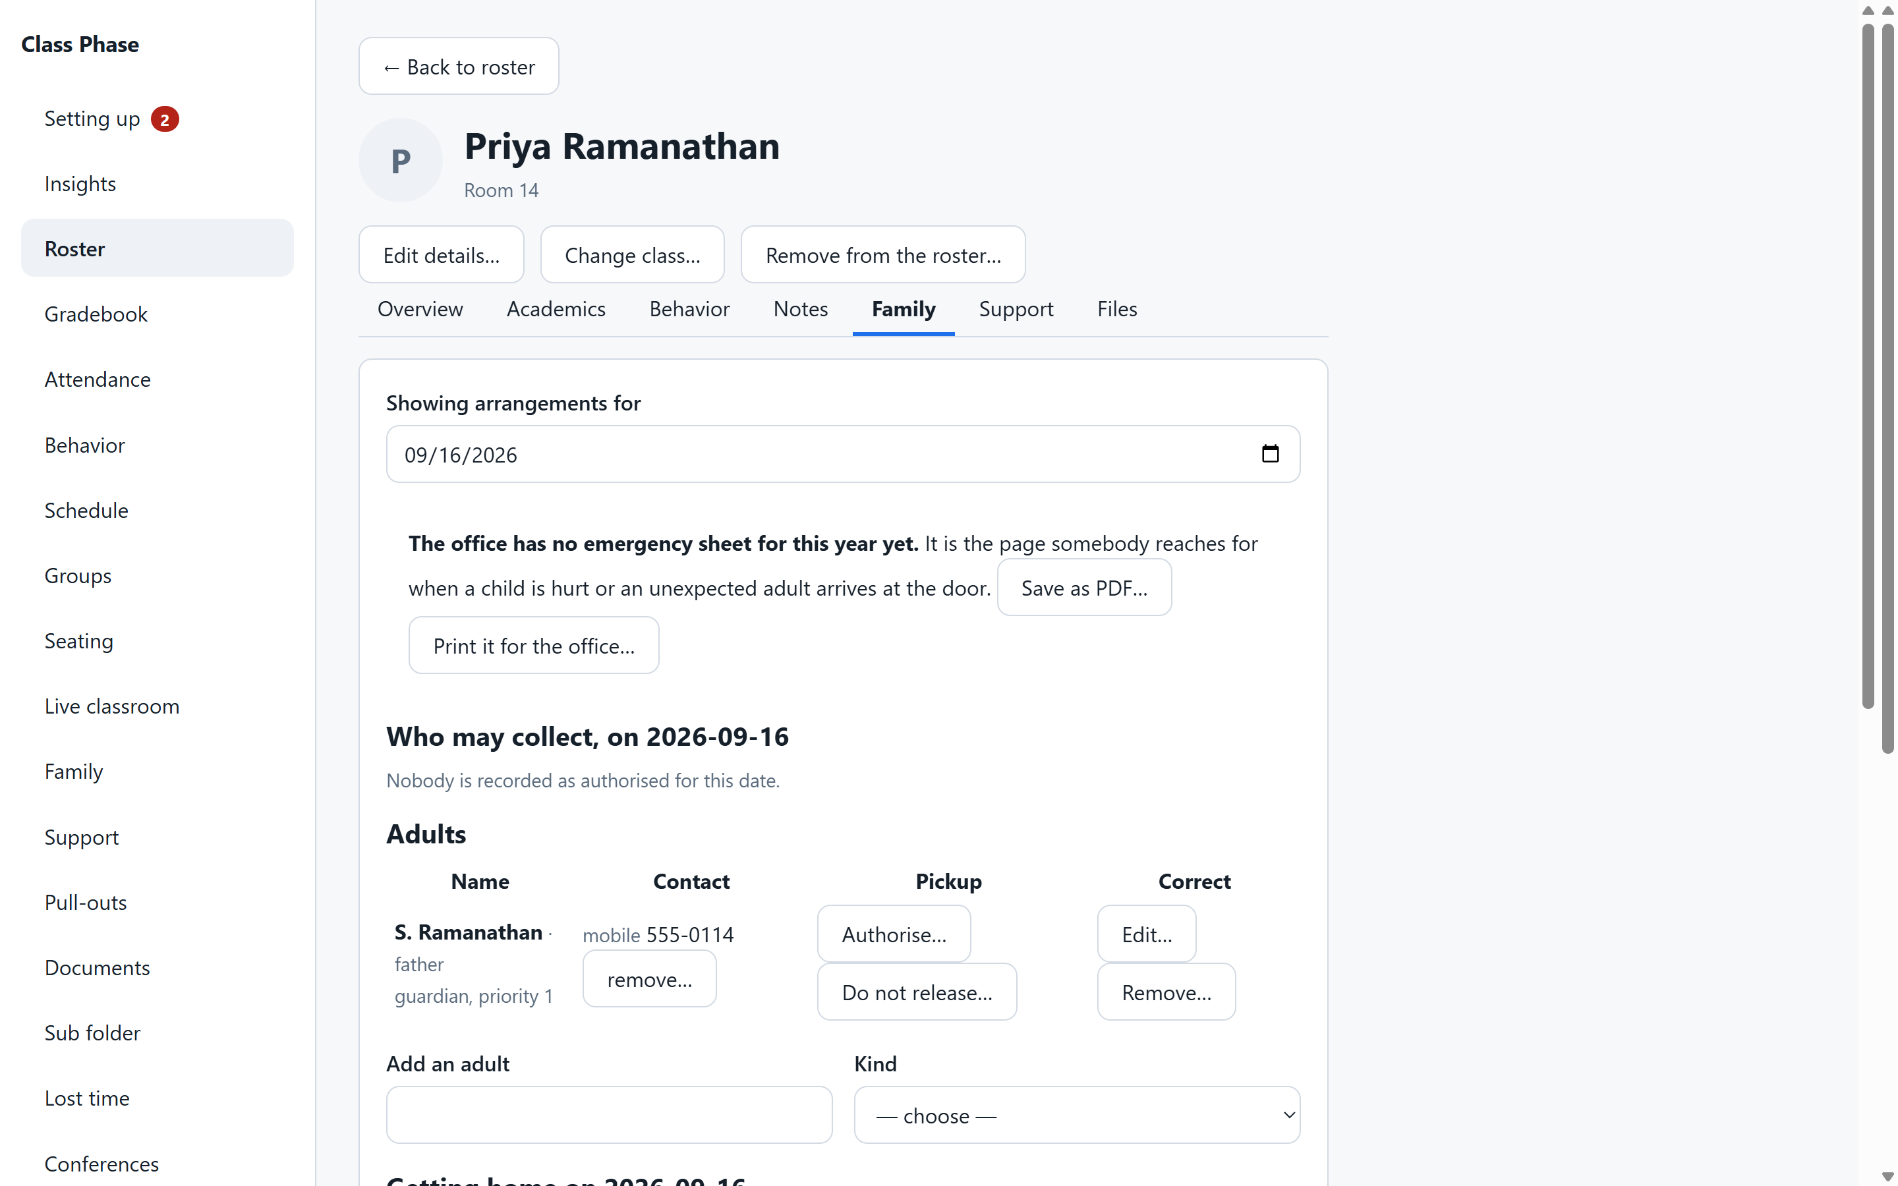Open Documents in the sidebar

click(157, 968)
